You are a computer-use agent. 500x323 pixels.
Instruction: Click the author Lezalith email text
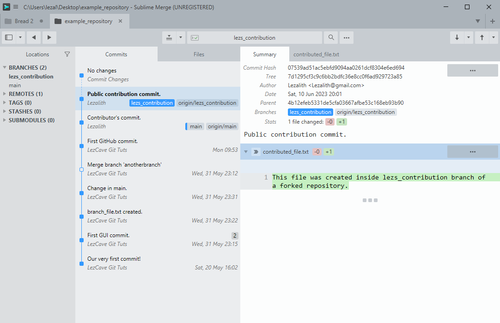[x=326, y=85]
